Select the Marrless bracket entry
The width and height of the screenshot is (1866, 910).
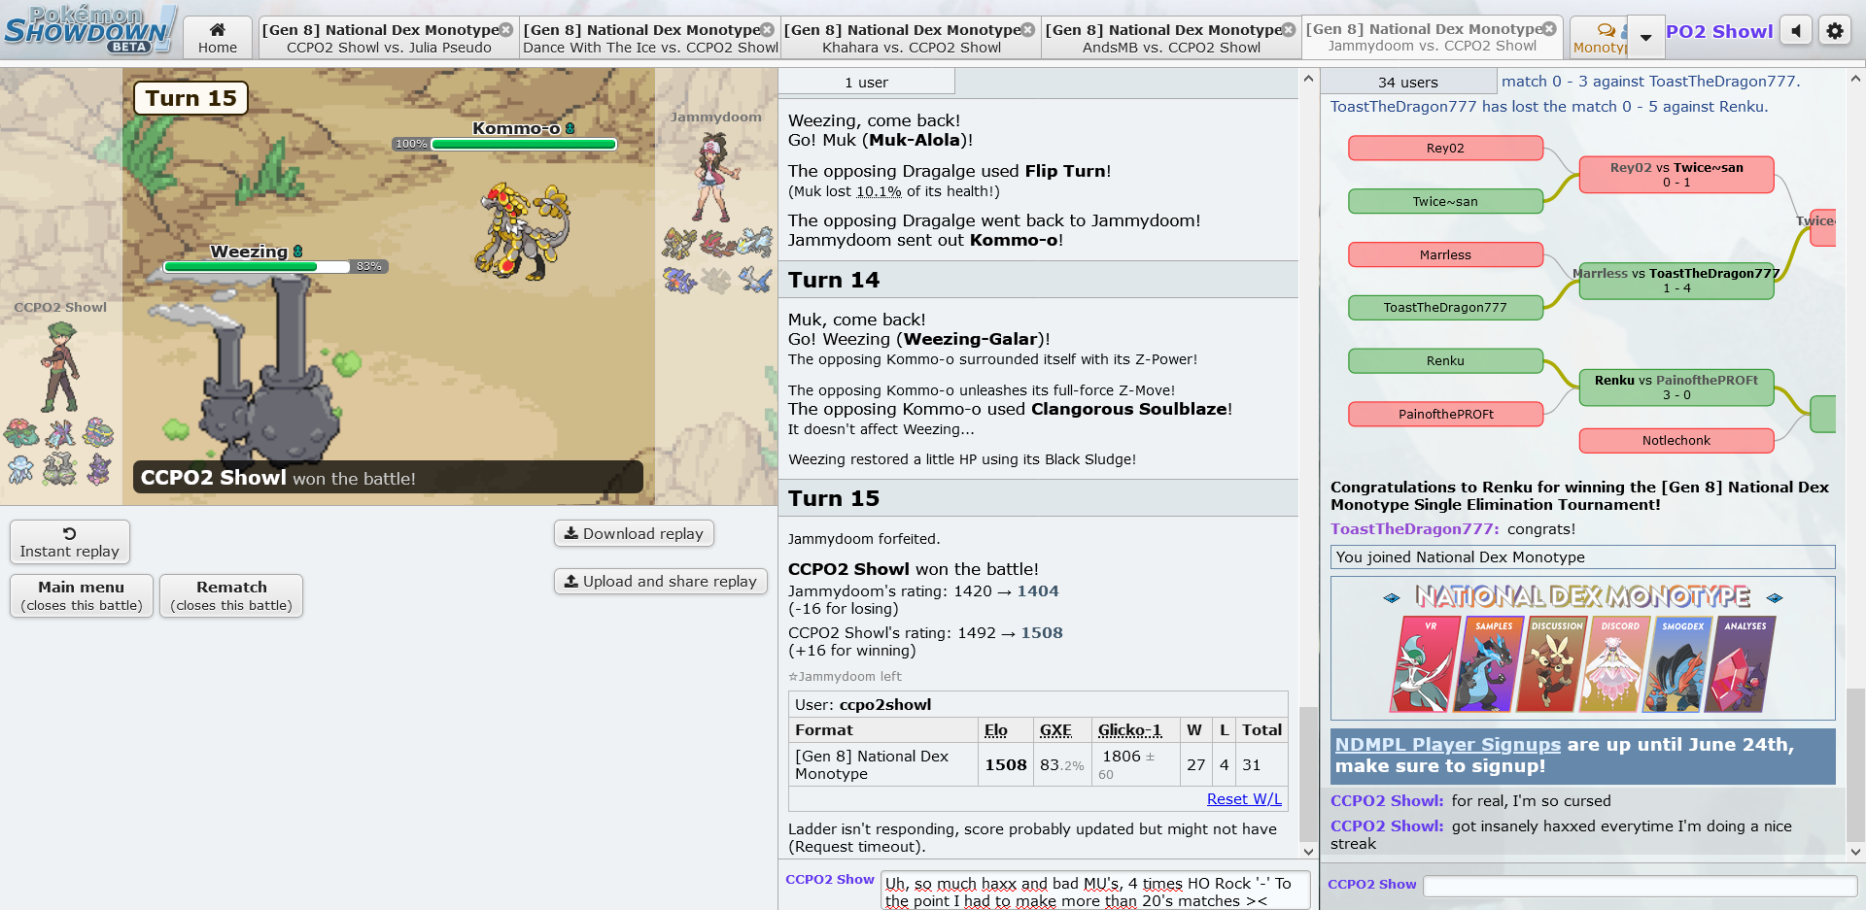click(1445, 254)
